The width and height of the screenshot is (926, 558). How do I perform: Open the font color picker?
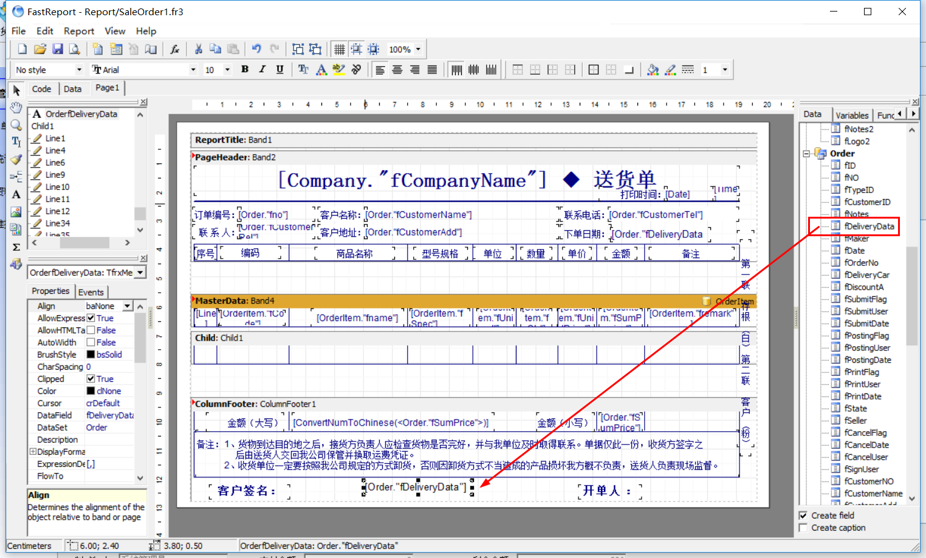tap(321, 70)
